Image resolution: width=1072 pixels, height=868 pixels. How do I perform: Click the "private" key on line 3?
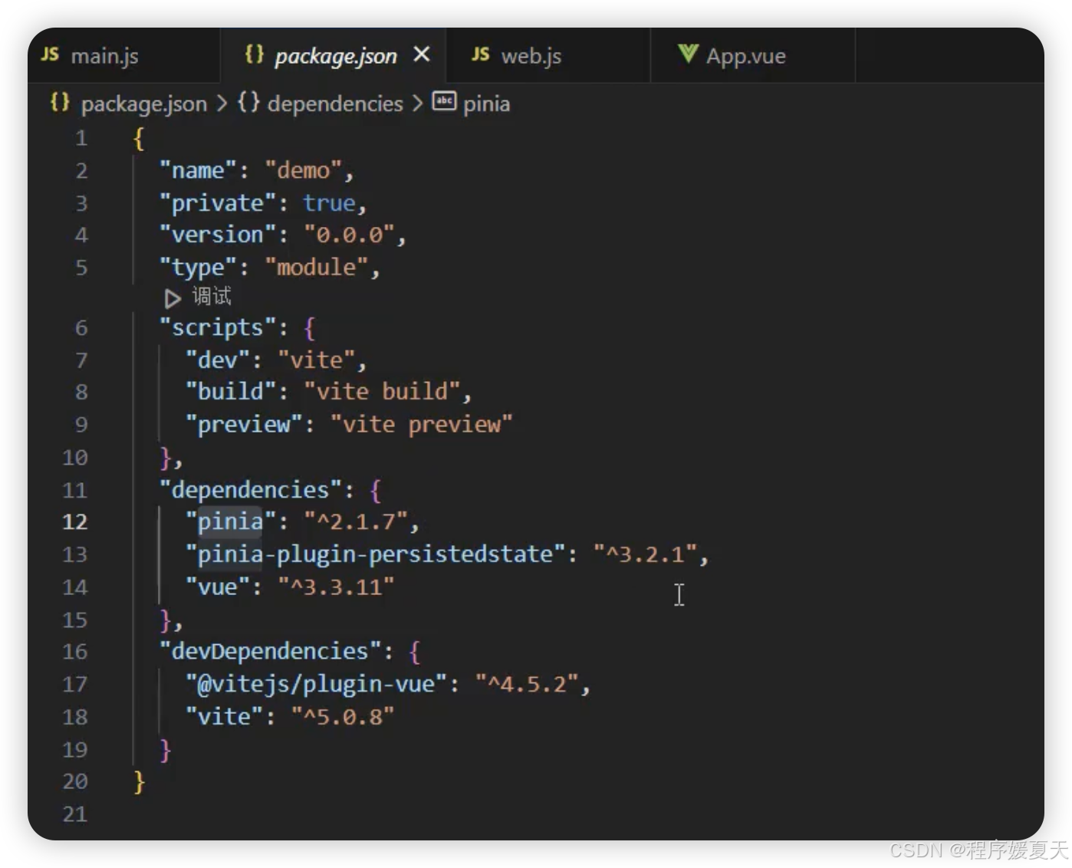pos(217,203)
